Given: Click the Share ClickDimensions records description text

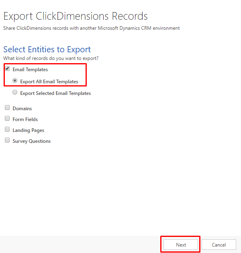Looking at the screenshot, I should [91, 28].
